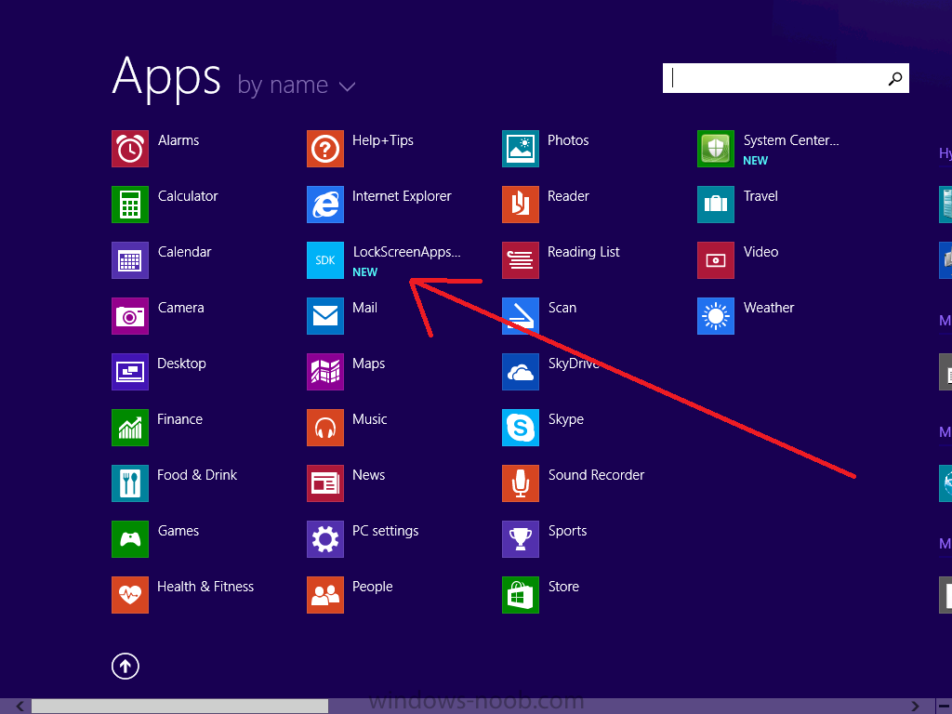Launch the Reader app icon

click(521, 205)
